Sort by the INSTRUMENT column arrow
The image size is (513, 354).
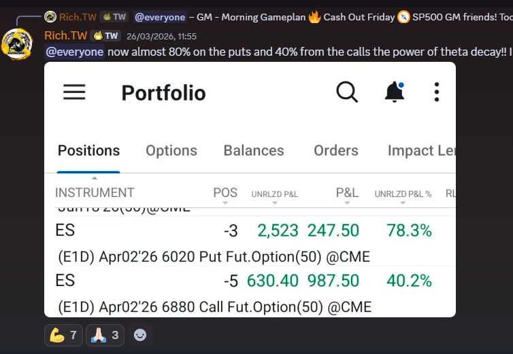[x=95, y=202]
